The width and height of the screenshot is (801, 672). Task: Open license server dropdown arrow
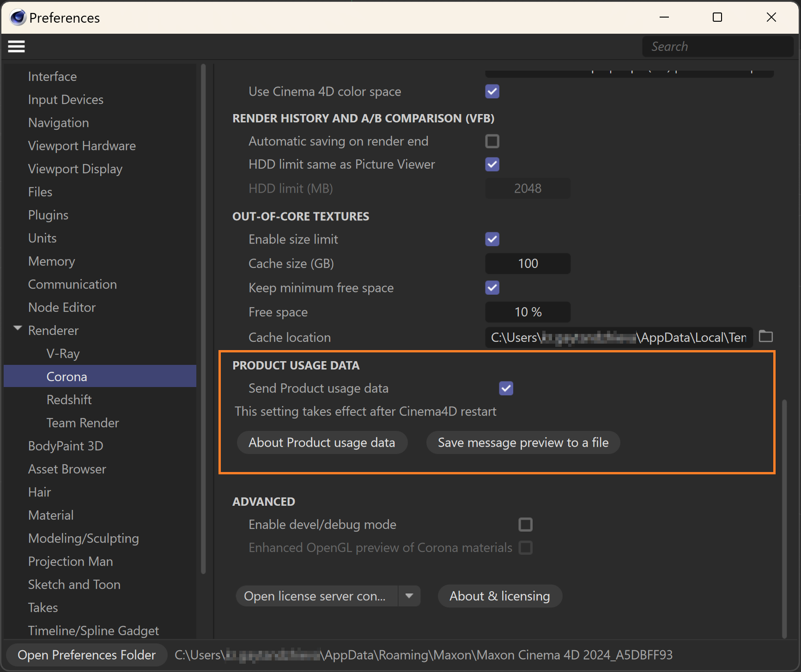[409, 596]
